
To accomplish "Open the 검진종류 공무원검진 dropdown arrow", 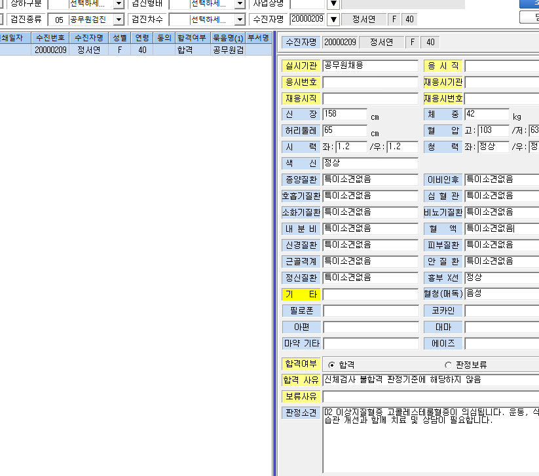I will [x=119, y=19].
